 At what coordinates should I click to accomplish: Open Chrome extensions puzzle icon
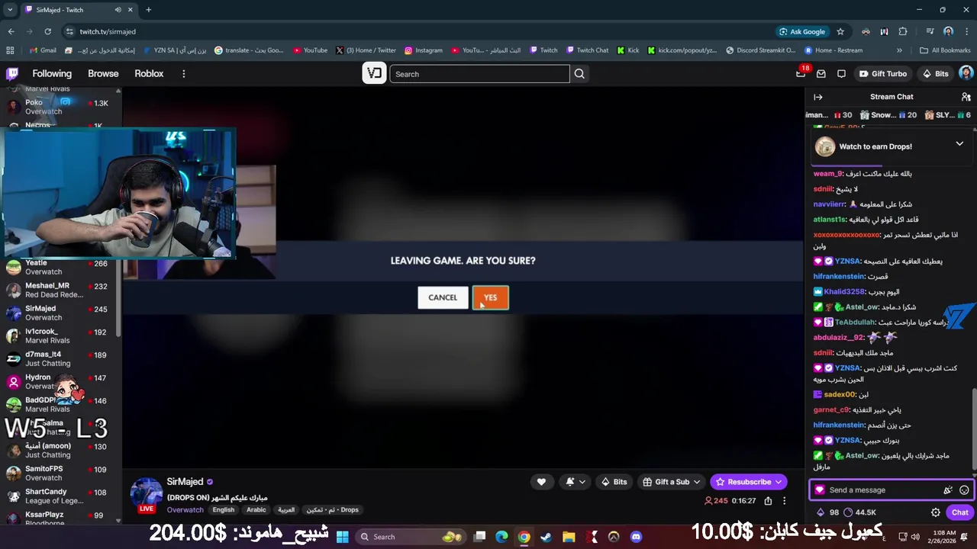903,31
